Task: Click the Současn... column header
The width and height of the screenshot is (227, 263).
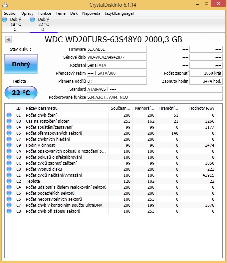Action: [120, 108]
